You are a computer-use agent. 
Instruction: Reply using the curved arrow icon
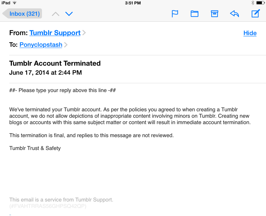tap(234, 14)
